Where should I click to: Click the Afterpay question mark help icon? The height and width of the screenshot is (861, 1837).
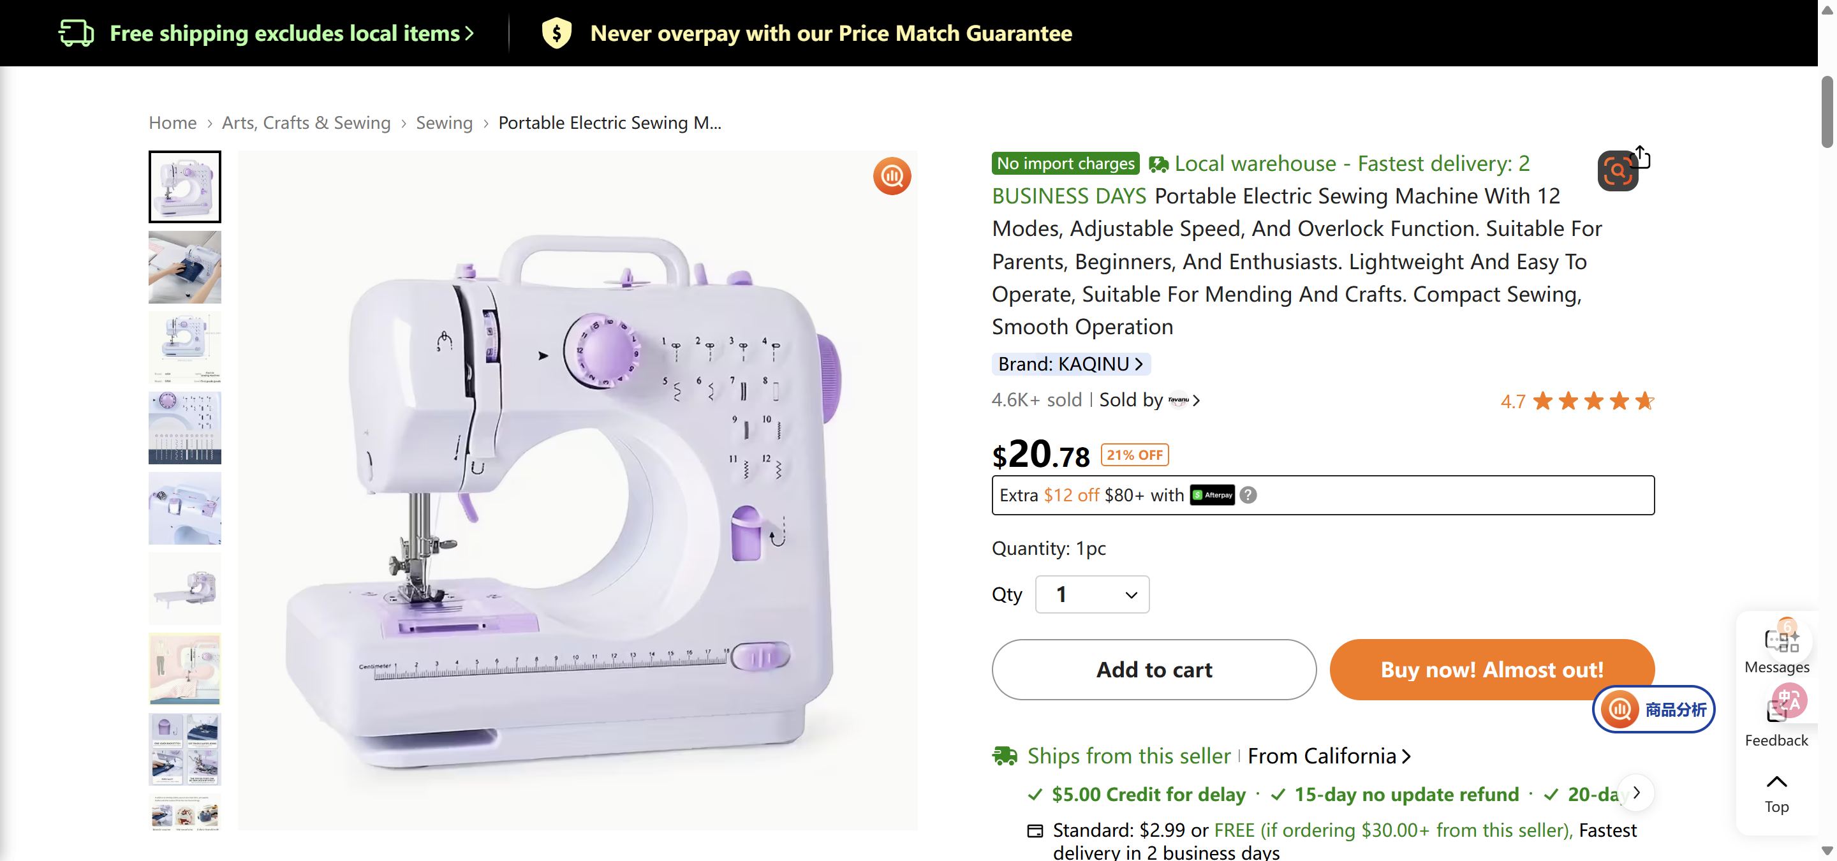click(1248, 495)
